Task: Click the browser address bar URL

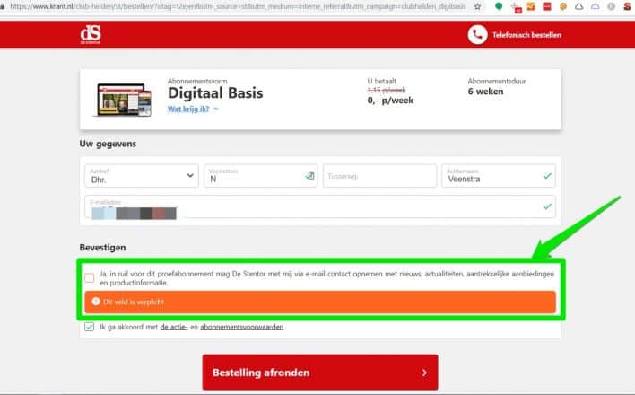Action: coord(239,6)
